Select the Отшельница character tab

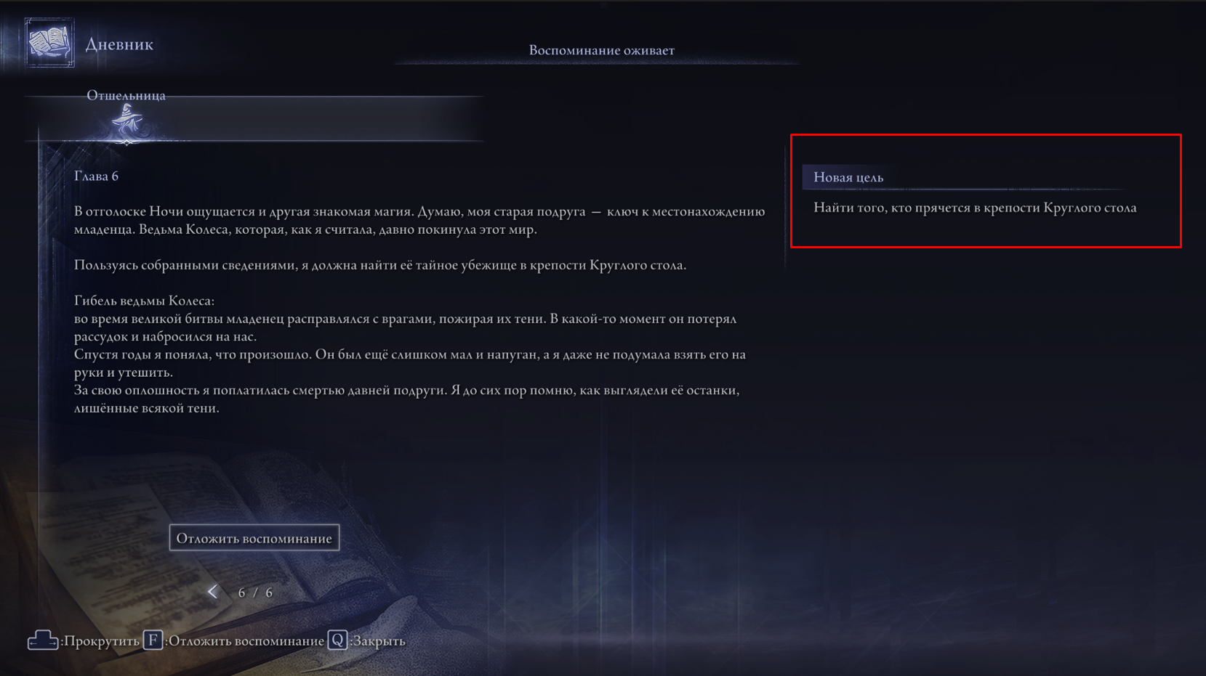coord(126,95)
